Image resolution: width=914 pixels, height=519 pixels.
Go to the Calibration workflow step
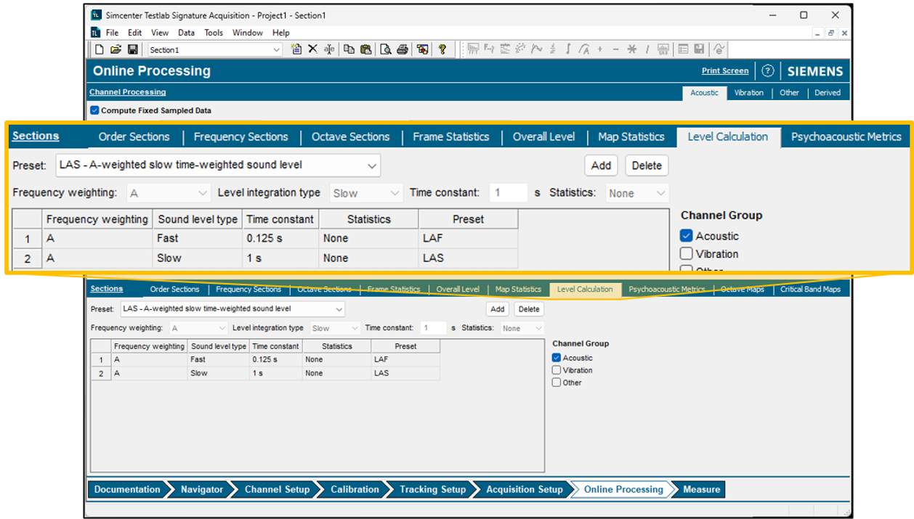click(x=355, y=489)
